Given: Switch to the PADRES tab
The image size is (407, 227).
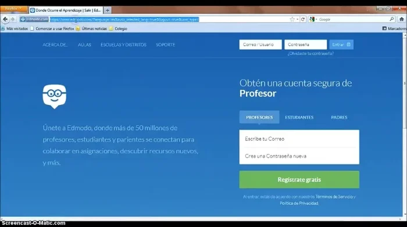Looking at the screenshot, I should pos(339,117).
